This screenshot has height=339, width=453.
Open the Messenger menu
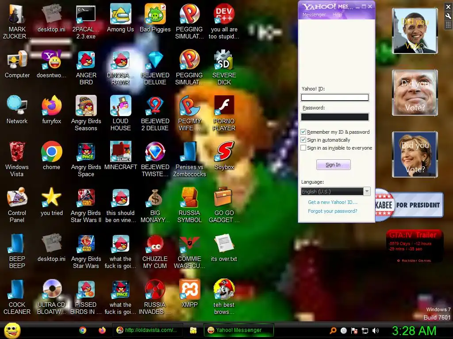pos(314,15)
